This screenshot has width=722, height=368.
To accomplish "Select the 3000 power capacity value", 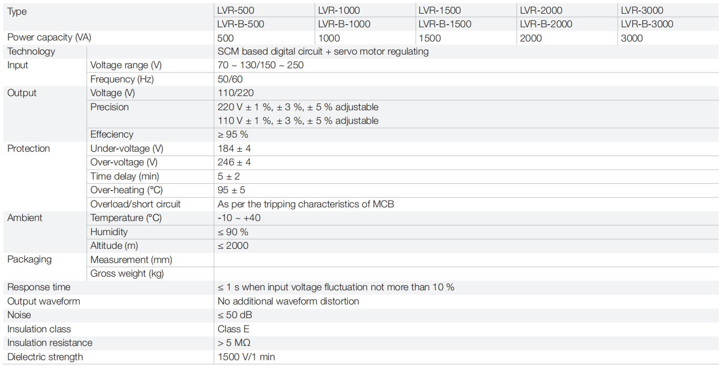I will point(632,38).
